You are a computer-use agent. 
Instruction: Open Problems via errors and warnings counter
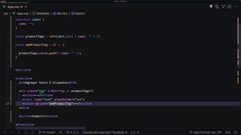tap(72, 132)
